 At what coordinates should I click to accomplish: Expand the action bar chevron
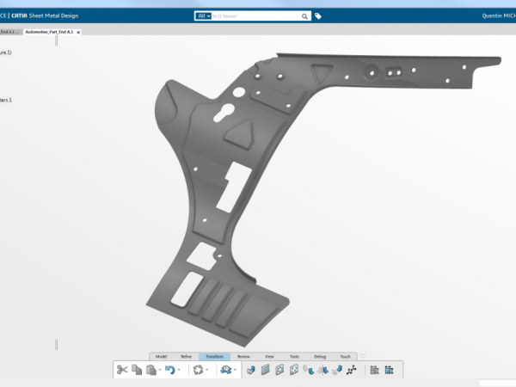[362, 356]
